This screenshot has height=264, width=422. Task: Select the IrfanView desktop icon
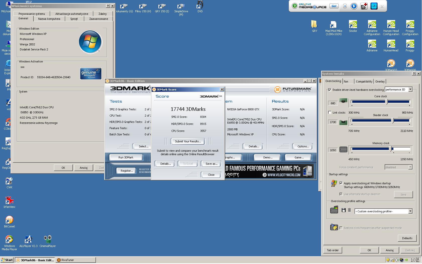click(9, 202)
